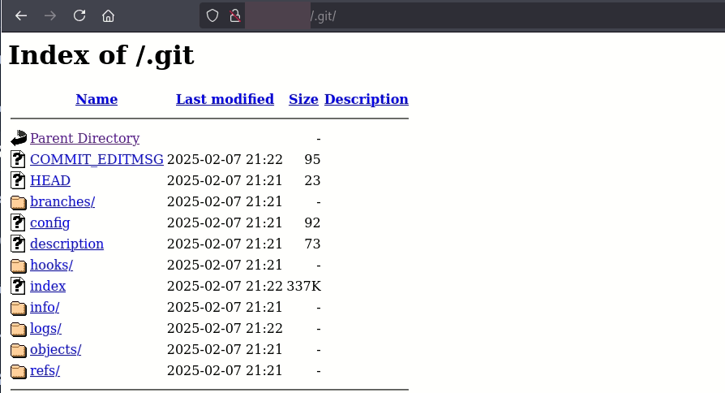Click the folder icon beside hooks/
The height and width of the screenshot is (393, 725).
tap(19, 266)
